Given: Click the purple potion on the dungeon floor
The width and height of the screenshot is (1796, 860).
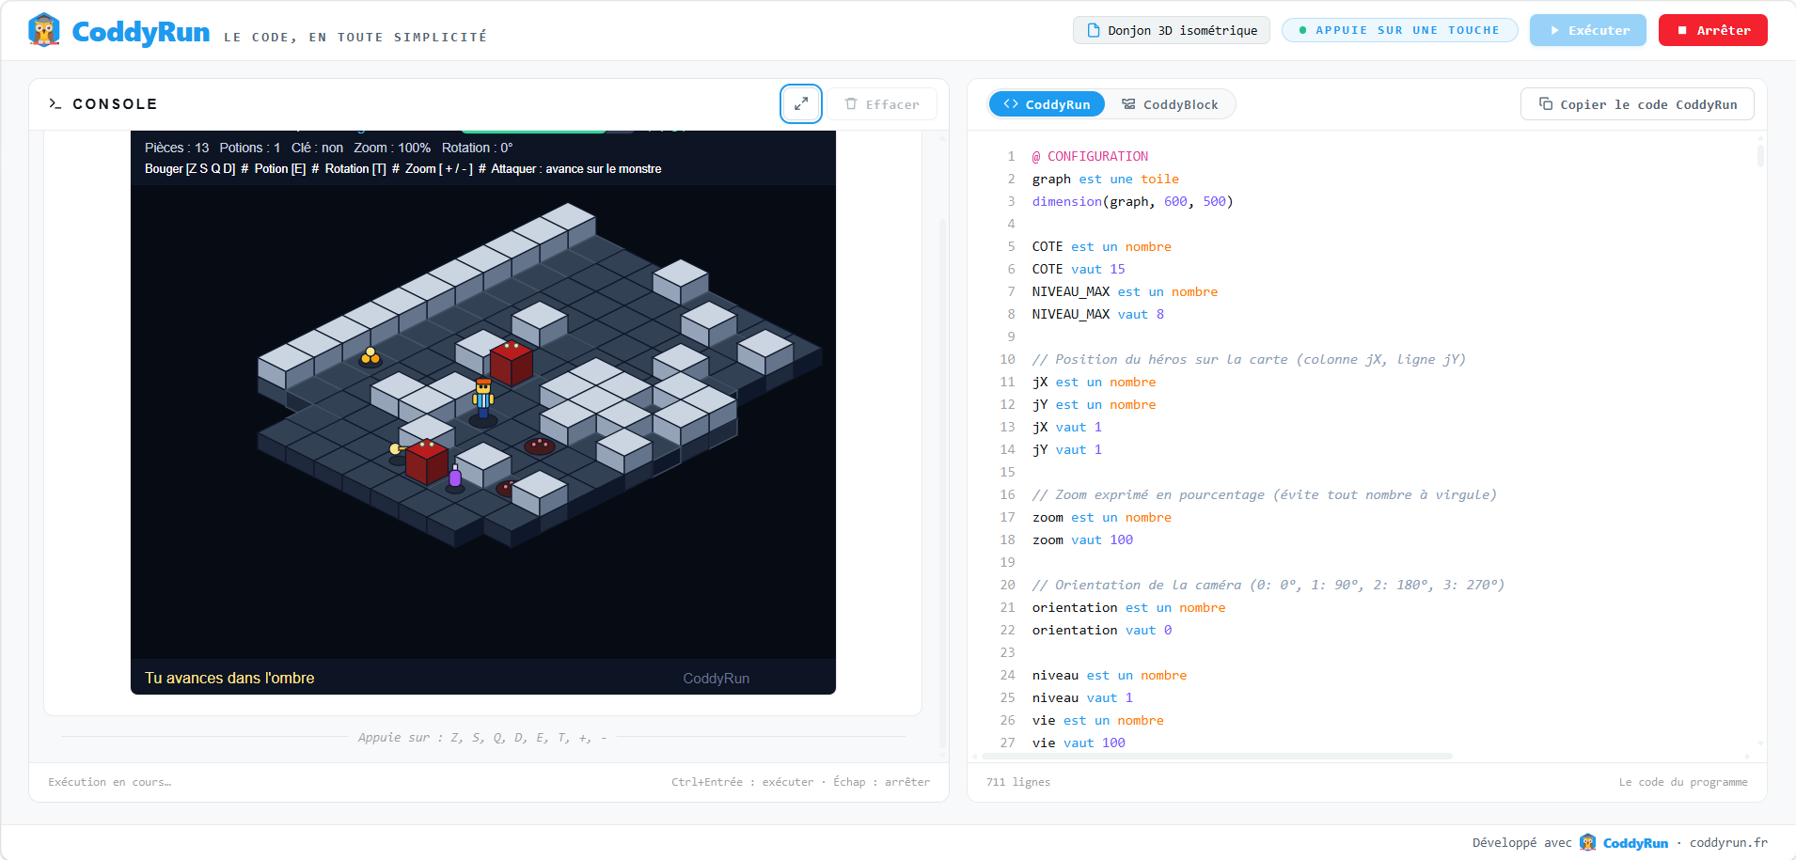Looking at the screenshot, I should [455, 476].
